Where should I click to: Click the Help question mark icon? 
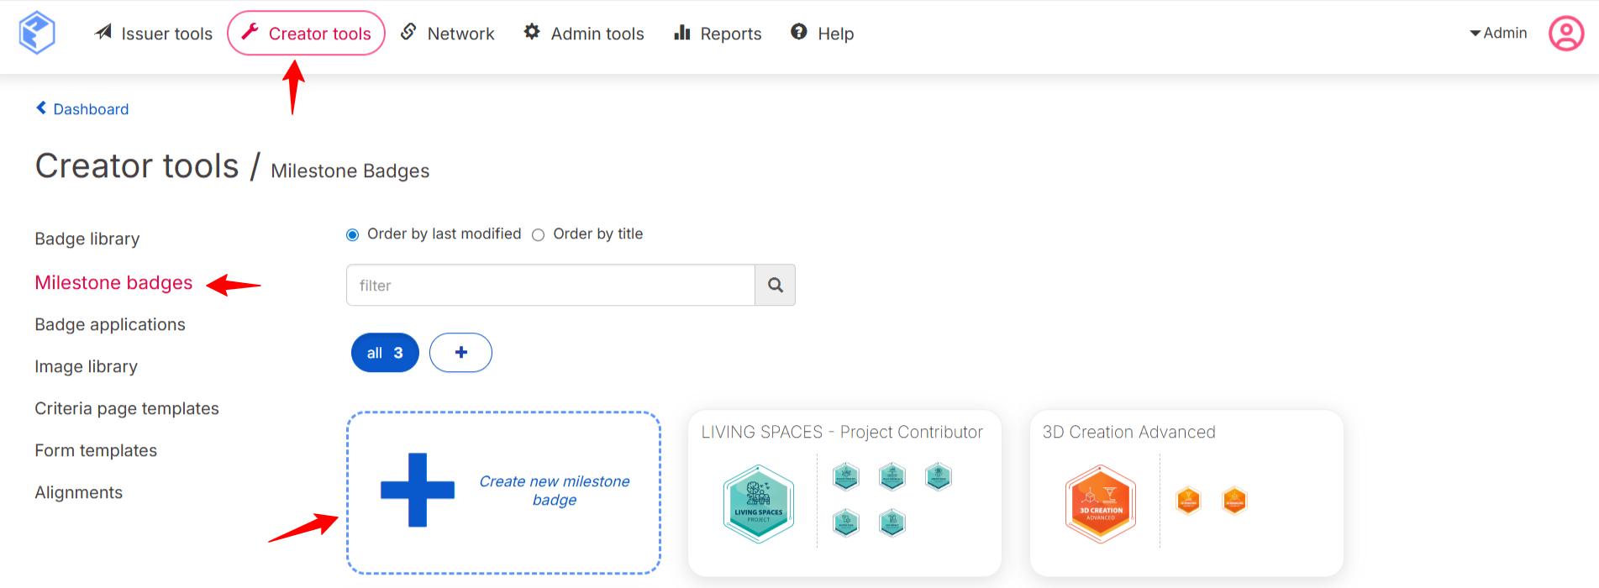(799, 32)
